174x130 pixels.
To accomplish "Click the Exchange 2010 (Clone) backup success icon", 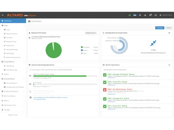I will pyautogui.click(x=105, y=75).
